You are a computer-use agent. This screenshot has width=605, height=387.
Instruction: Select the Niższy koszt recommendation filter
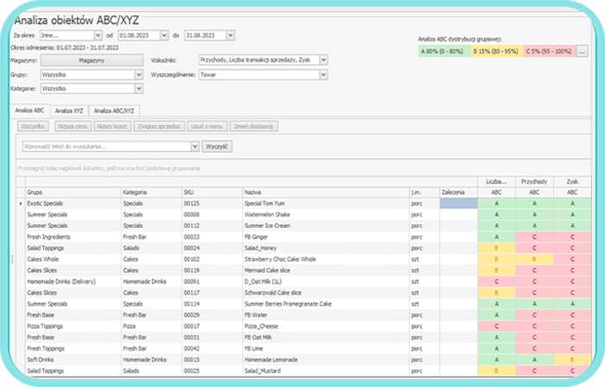pos(111,126)
